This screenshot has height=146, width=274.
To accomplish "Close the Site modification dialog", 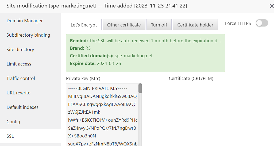I will click(271, 6).
